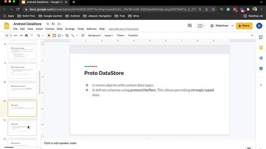The image size is (266, 149).
Task: Click the cloud document status icon
Action: pyautogui.click(x=59, y=24)
